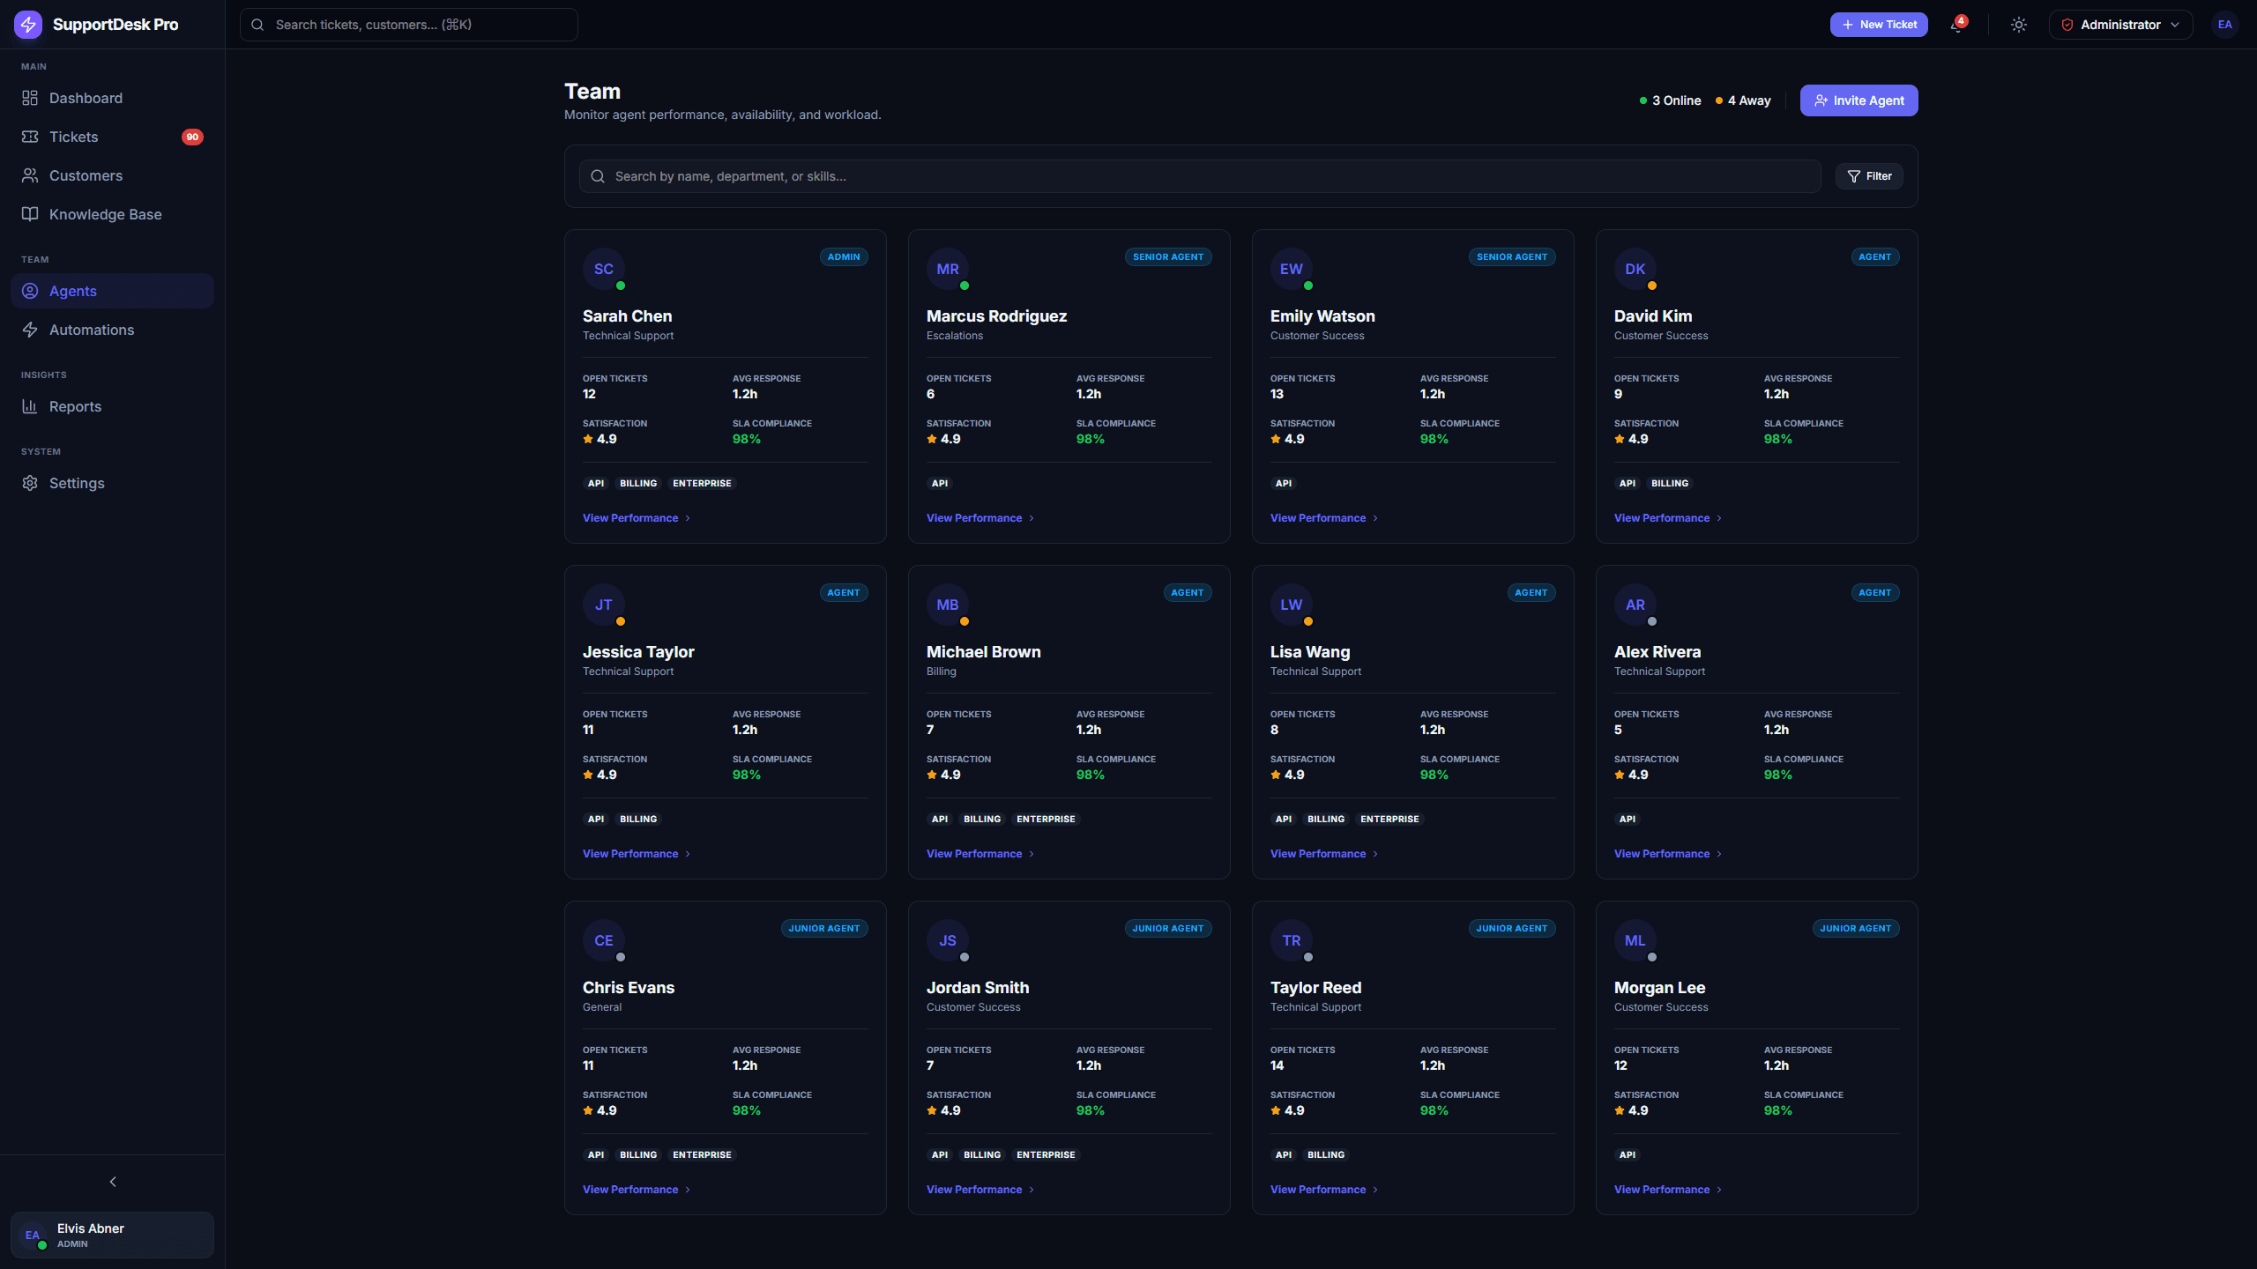Screen dimensions: 2257x1269
Task: View Performance for Chris Evans
Action: pyautogui.click(x=637, y=1190)
